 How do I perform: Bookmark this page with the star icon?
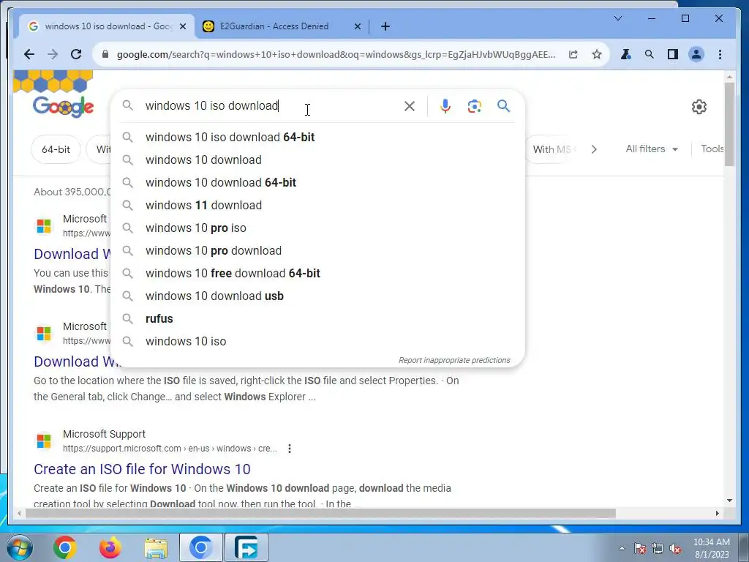click(x=597, y=54)
